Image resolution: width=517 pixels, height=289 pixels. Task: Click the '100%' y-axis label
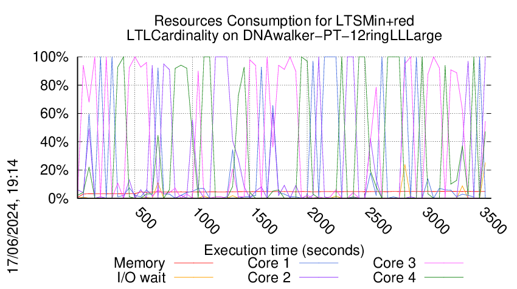(x=50, y=57)
